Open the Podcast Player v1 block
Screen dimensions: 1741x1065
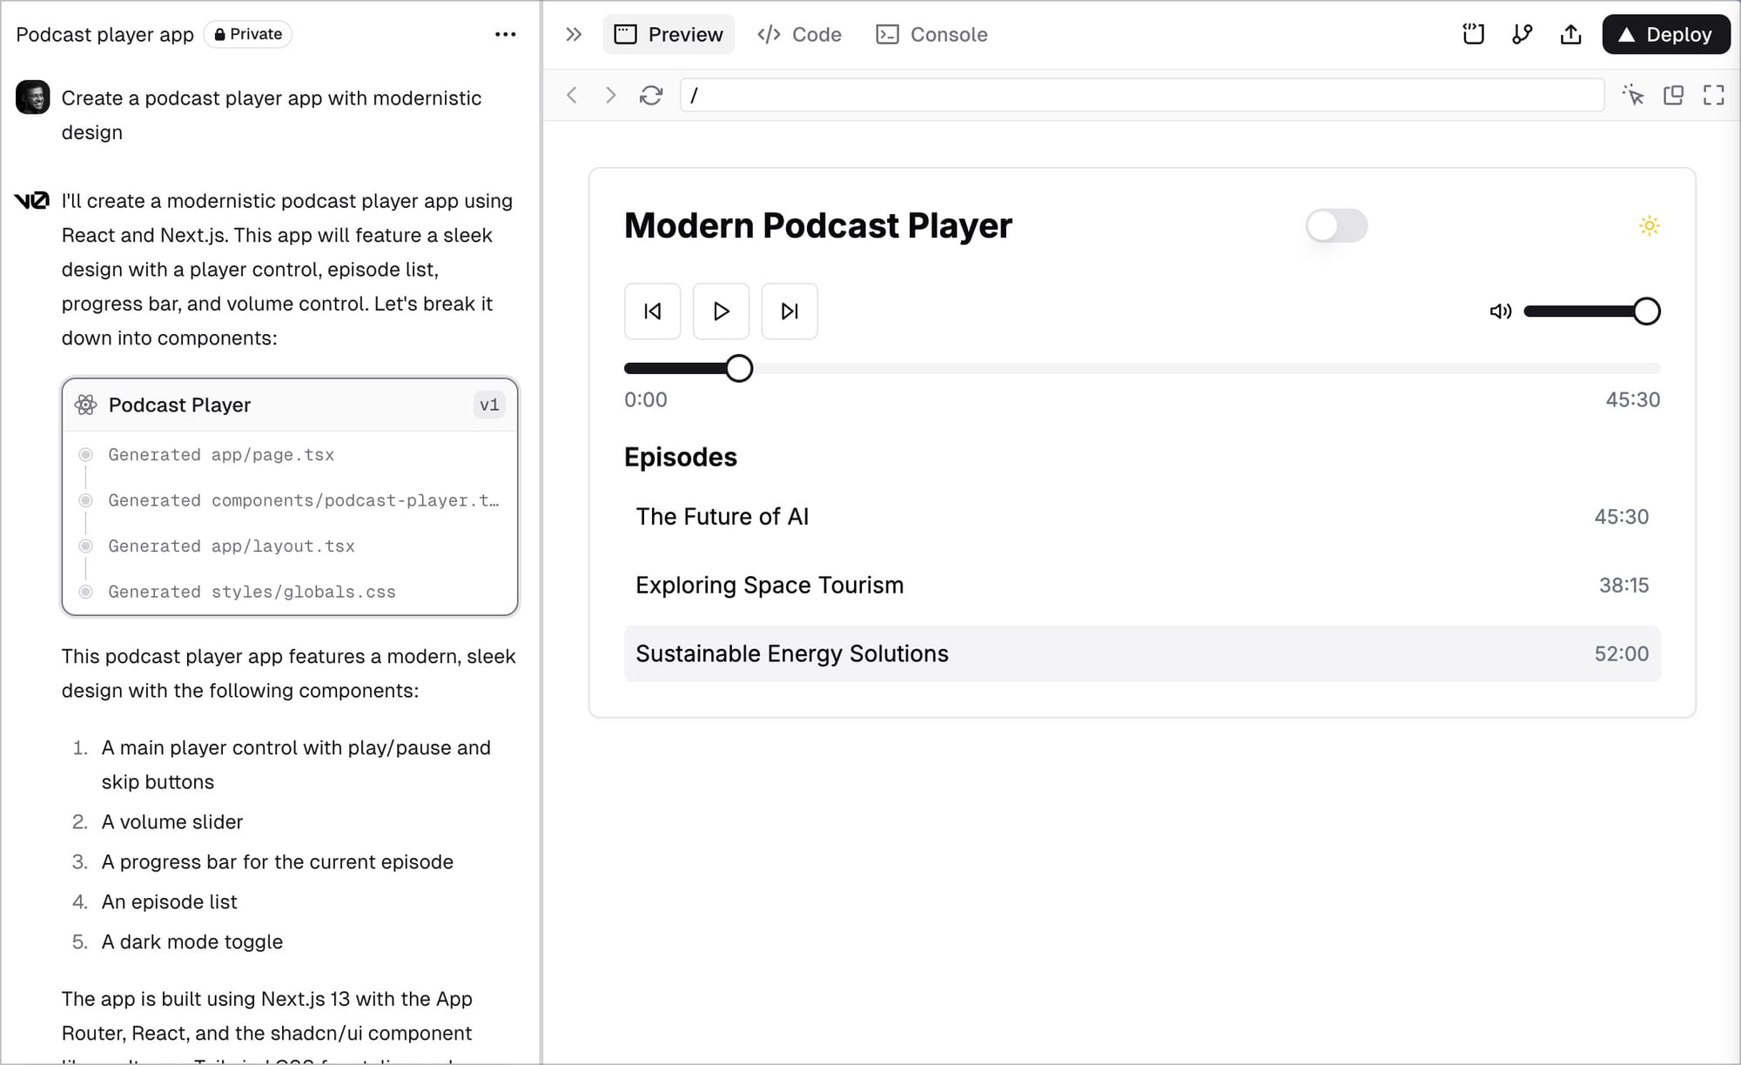click(x=289, y=405)
